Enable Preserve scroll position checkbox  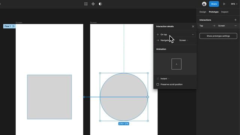pyautogui.click(x=157, y=84)
